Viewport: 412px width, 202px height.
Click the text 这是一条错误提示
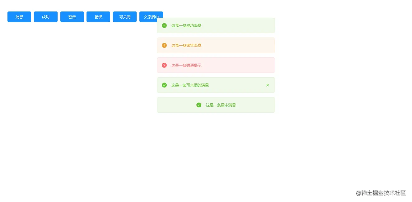pyautogui.click(x=186, y=65)
